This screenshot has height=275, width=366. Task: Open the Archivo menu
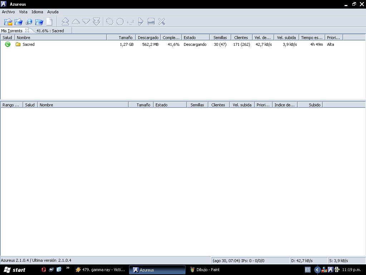9,12
